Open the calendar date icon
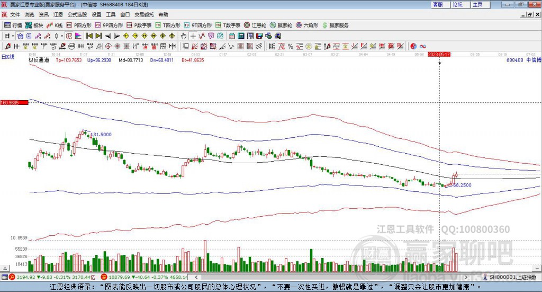 point(232,36)
